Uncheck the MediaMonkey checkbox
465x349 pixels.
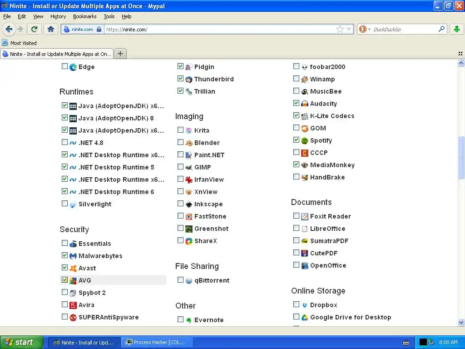296,165
